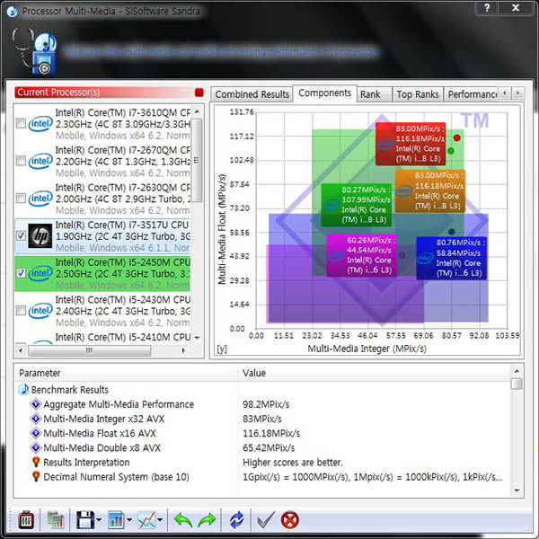539x539 pixels.
Task: Check the i7-2630QM processor checkbox
Action: (21, 198)
